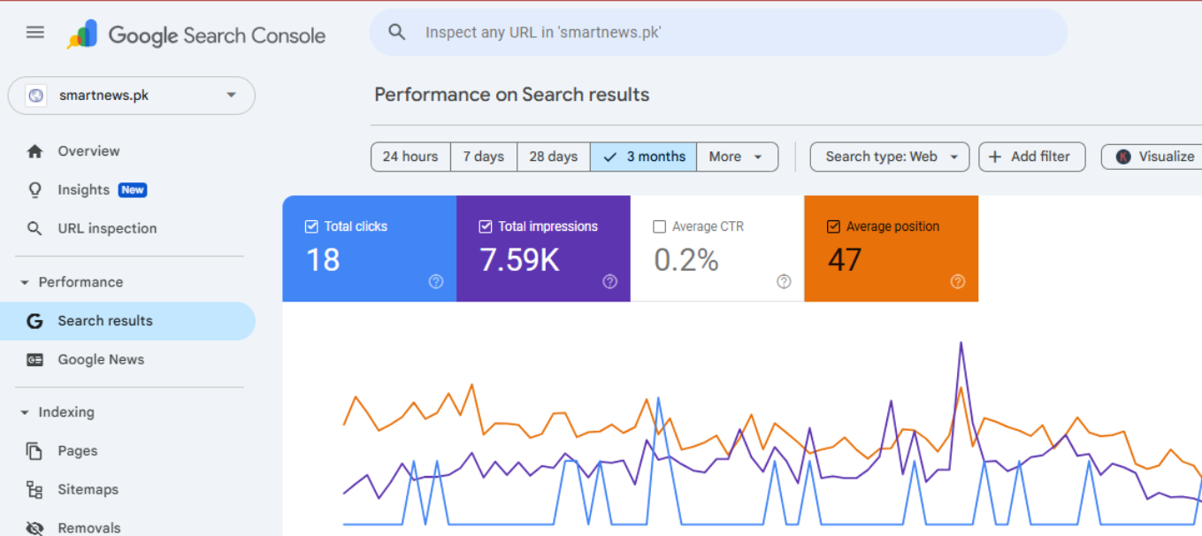Click the URL inspection magnifier icon

click(34, 228)
